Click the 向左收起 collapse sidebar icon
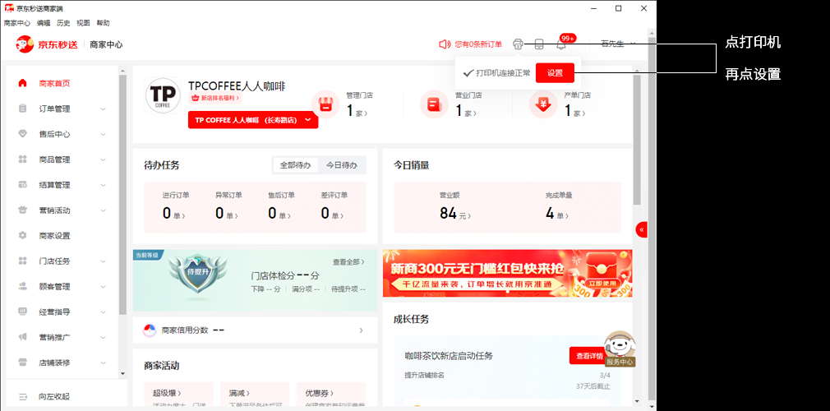 22,396
